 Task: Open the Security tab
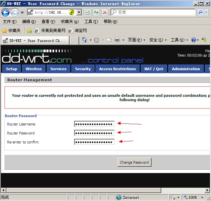click(83, 69)
